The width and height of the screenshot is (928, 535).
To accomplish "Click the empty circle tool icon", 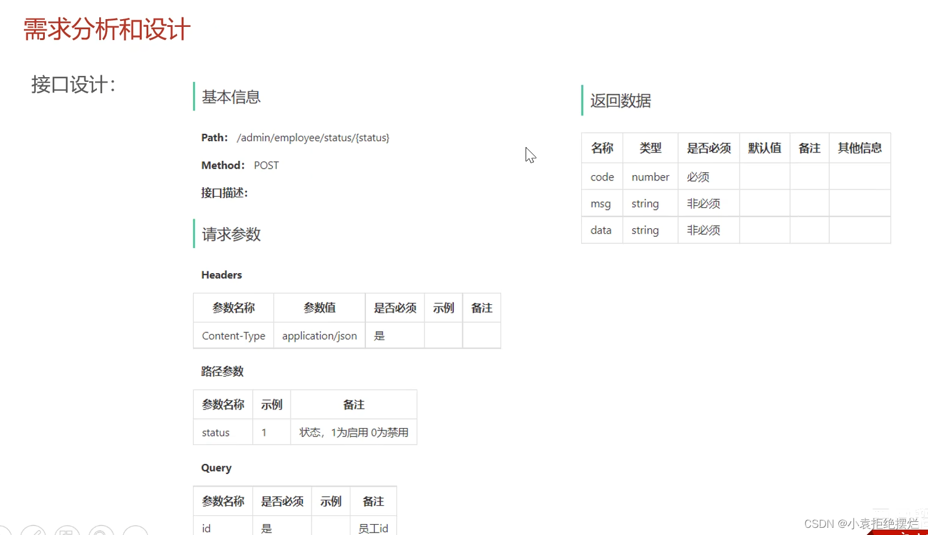I will pyautogui.click(x=136, y=532).
